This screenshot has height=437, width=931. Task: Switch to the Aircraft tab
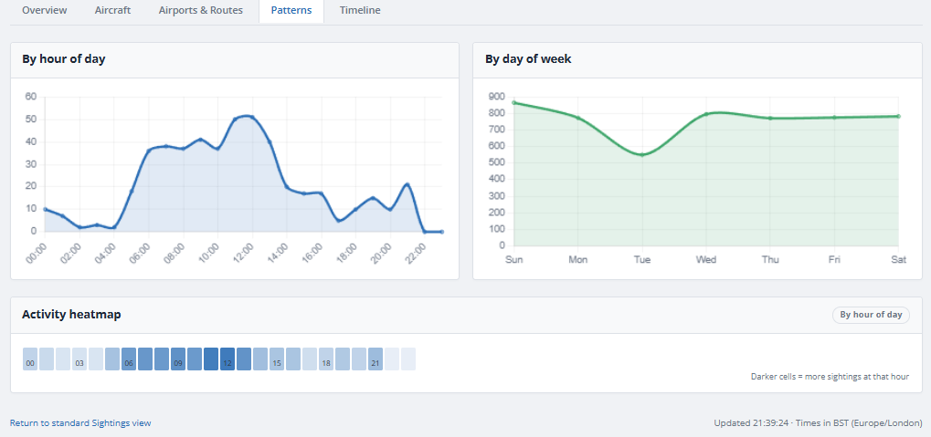tap(112, 11)
